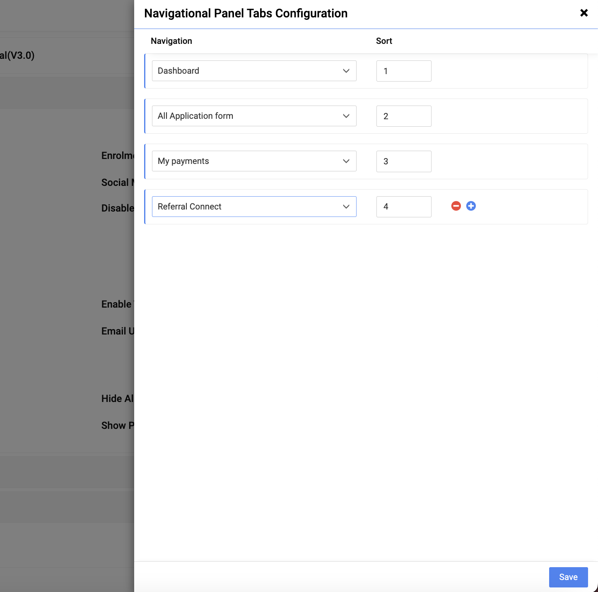Open the My payments dropdown
This screenshot has height=592, width=598.
[254, 161]
